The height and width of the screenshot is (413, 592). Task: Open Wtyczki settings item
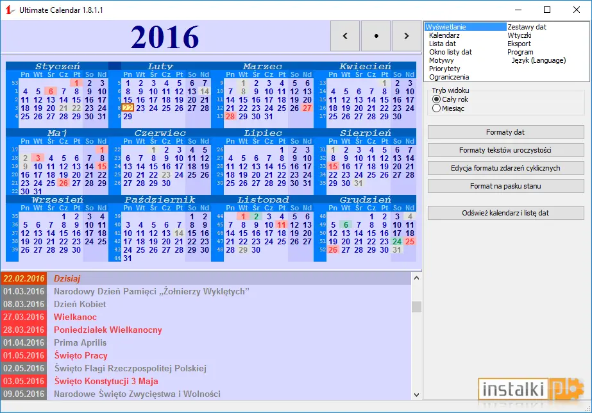519,35
